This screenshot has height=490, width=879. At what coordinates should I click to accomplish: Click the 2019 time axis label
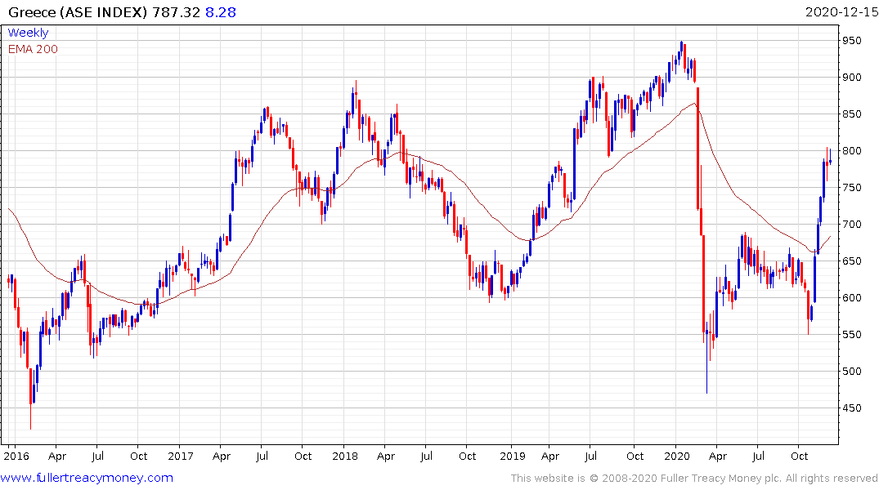513,456
